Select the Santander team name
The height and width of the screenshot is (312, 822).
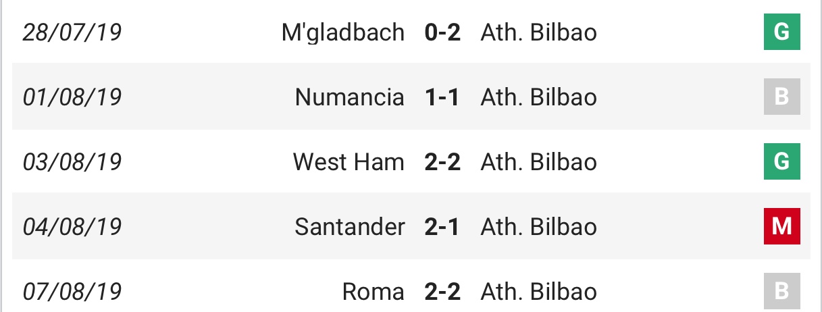[x=350, y=227]
